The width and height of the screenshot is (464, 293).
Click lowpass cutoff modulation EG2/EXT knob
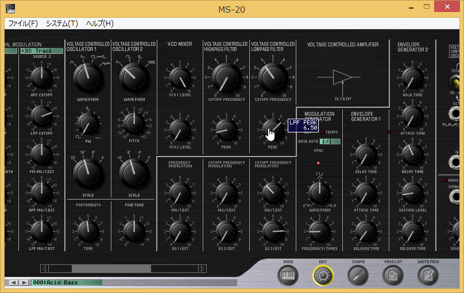coord(273,231)
